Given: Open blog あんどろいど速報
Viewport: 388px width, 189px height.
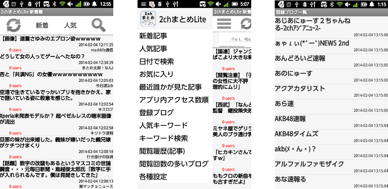Looking at the screenshot, I should (331, 62).
